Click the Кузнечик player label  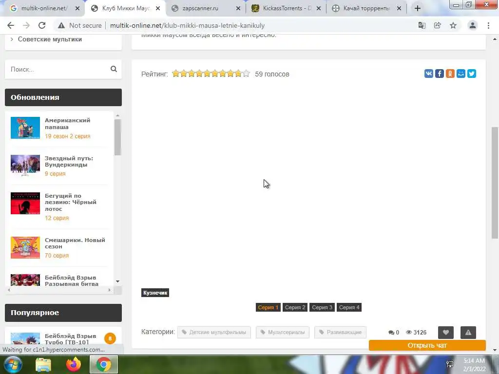coord(155,293)
